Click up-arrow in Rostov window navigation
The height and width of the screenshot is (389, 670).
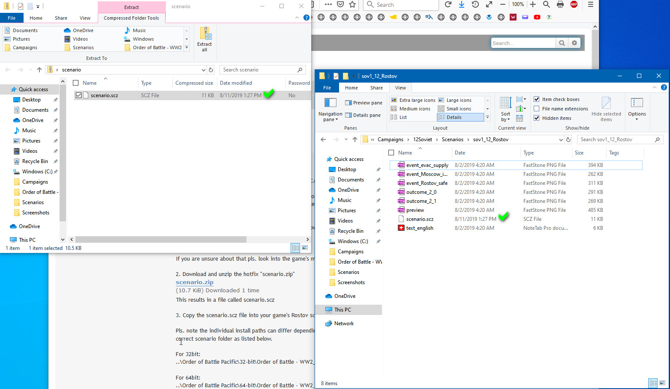click(x=355, y=140)
